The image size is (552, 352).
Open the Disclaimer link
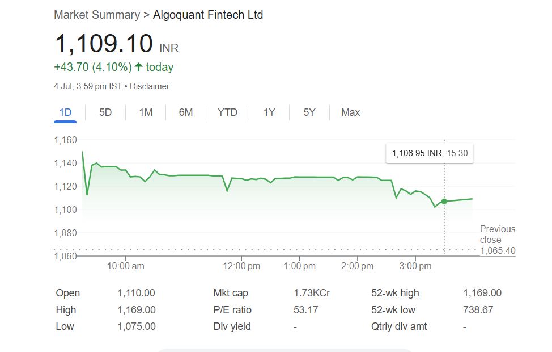(150, 86)
